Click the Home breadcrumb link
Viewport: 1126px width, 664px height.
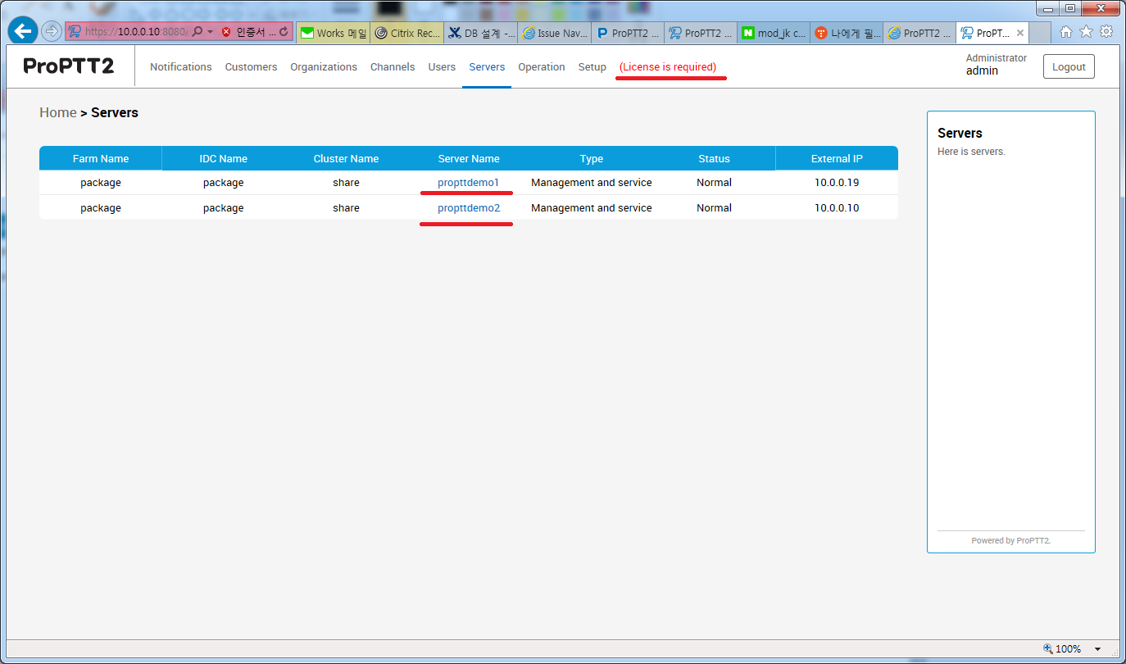(x=57, y=113)
